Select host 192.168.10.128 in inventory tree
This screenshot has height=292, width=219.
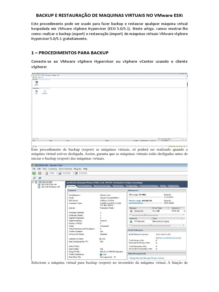point(45,182)
